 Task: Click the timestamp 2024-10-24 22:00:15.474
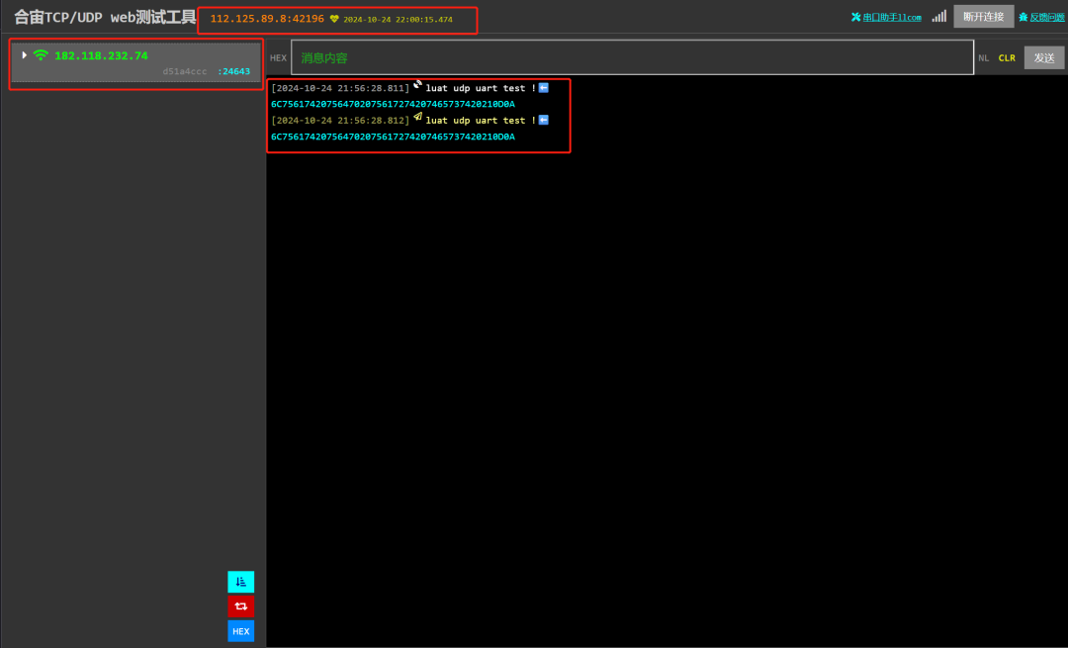click(398, 19)
